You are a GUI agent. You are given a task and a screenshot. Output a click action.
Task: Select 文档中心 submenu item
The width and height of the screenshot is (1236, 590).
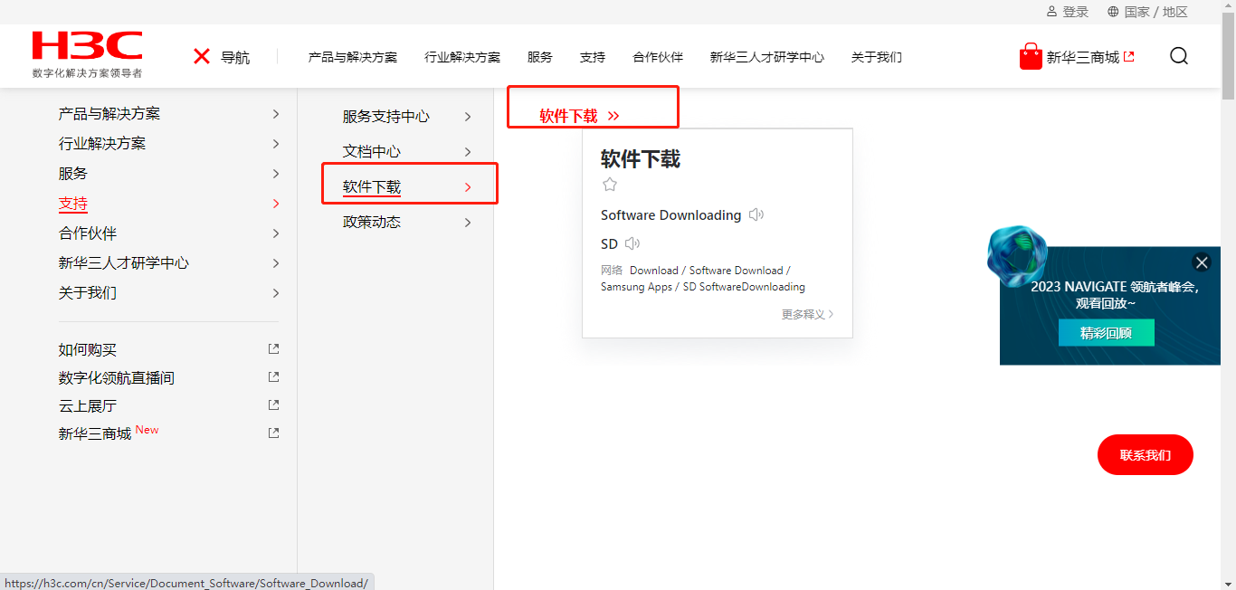pyautogui.click(x=372, y=152)
